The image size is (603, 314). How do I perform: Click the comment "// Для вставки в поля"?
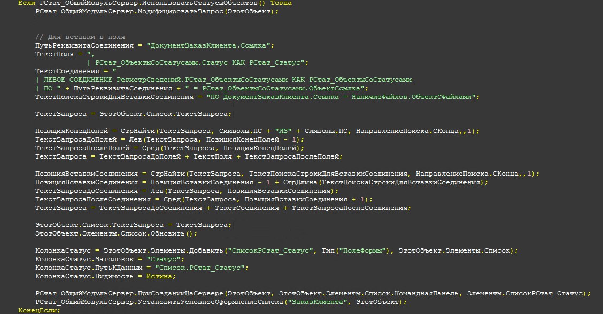(80, 37)
